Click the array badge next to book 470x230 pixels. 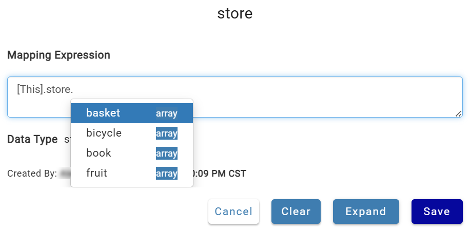coord(167,153)
